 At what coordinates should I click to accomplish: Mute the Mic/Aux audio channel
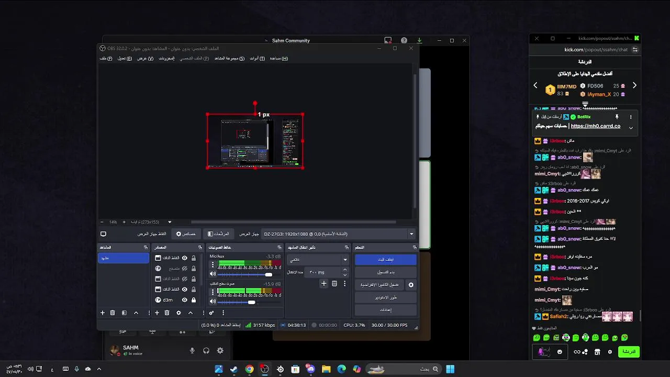(x=213, y=274)
